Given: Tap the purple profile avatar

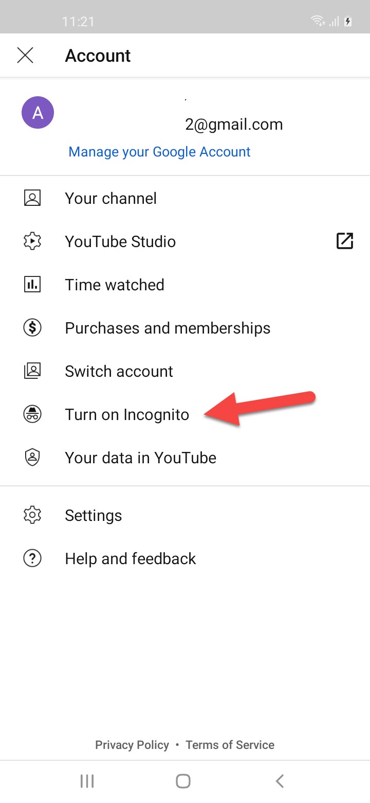Looking at the screenshot, I should coord(38,113).
